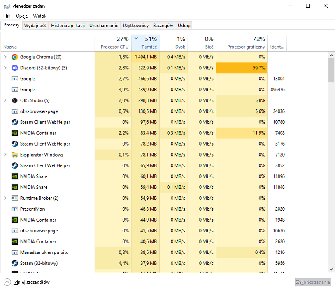Click the Steam (32-bitowy) icon
335x292 pixels.
[14, 263]
